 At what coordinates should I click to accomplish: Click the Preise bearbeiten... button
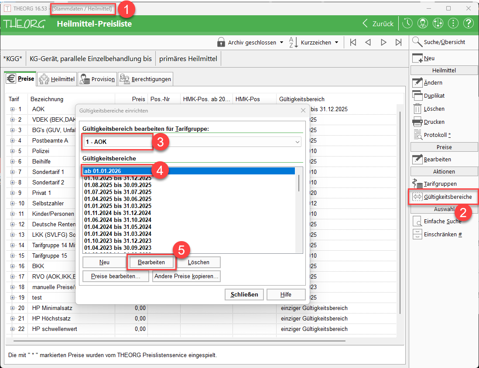116,276
